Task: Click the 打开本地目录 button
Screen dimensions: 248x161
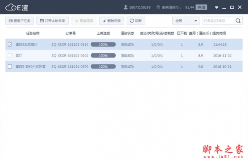Action: (52, 21)
